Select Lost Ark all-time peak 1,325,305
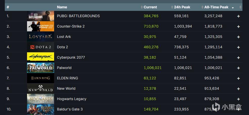 click(213, 37)
